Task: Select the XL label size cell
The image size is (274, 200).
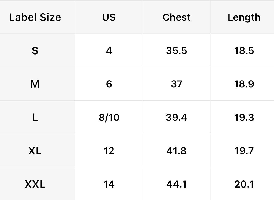Action: tap(35, 151)
